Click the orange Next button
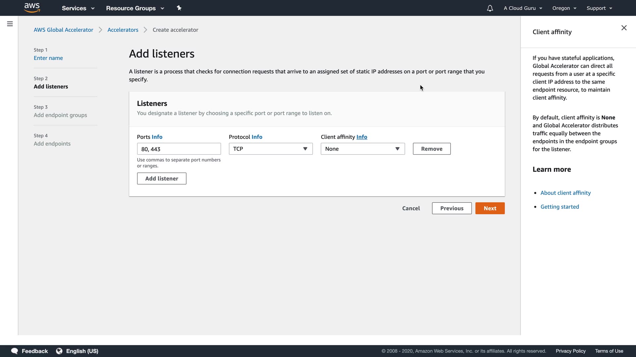Viewport: 636px width, 357px height. click(490, 208)
